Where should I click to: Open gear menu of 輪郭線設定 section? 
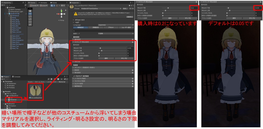(x=133, y=86)
